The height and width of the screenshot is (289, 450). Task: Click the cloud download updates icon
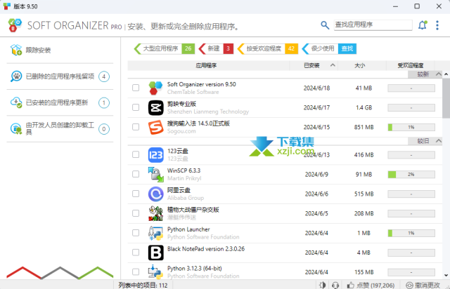(16, 102)
